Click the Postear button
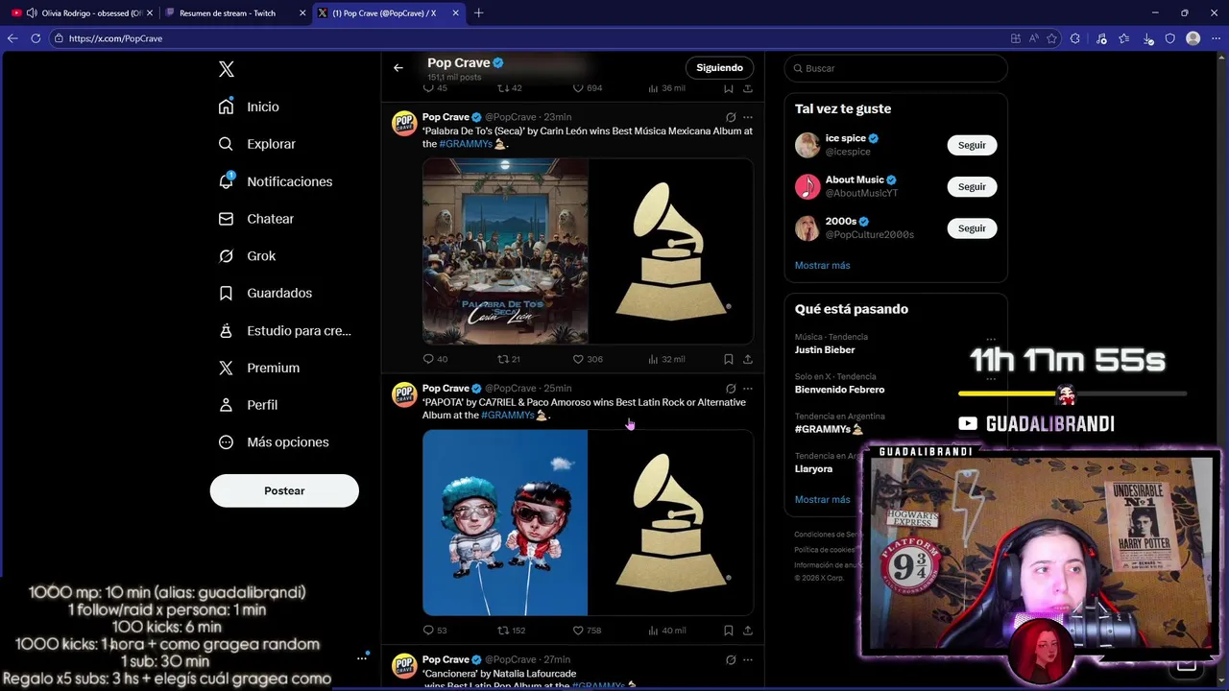1229x691 pixels. coord(284,490)
